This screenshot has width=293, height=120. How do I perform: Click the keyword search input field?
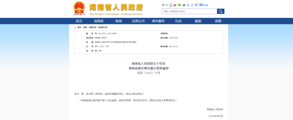pyautogui.click(x=189, y=11)
